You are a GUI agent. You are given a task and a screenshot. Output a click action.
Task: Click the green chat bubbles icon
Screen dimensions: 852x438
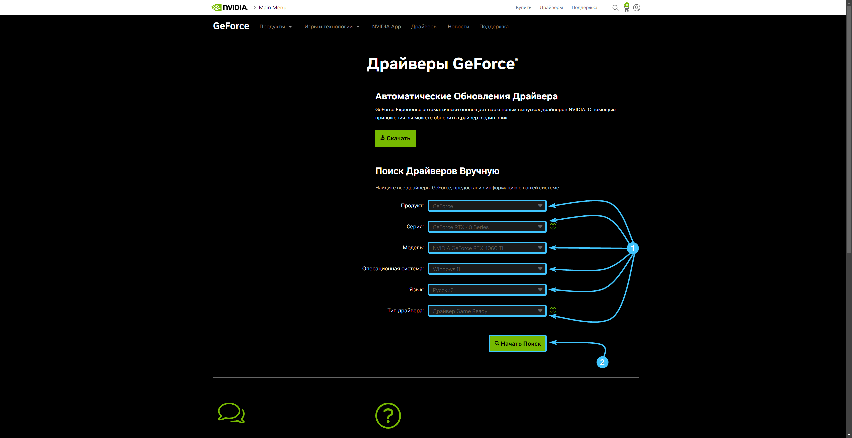(231, 413)
